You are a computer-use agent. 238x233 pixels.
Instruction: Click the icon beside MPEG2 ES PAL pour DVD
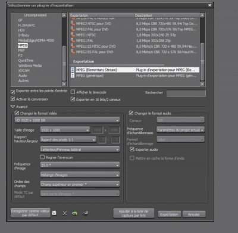pyautogui.click(x=73, y=52)
